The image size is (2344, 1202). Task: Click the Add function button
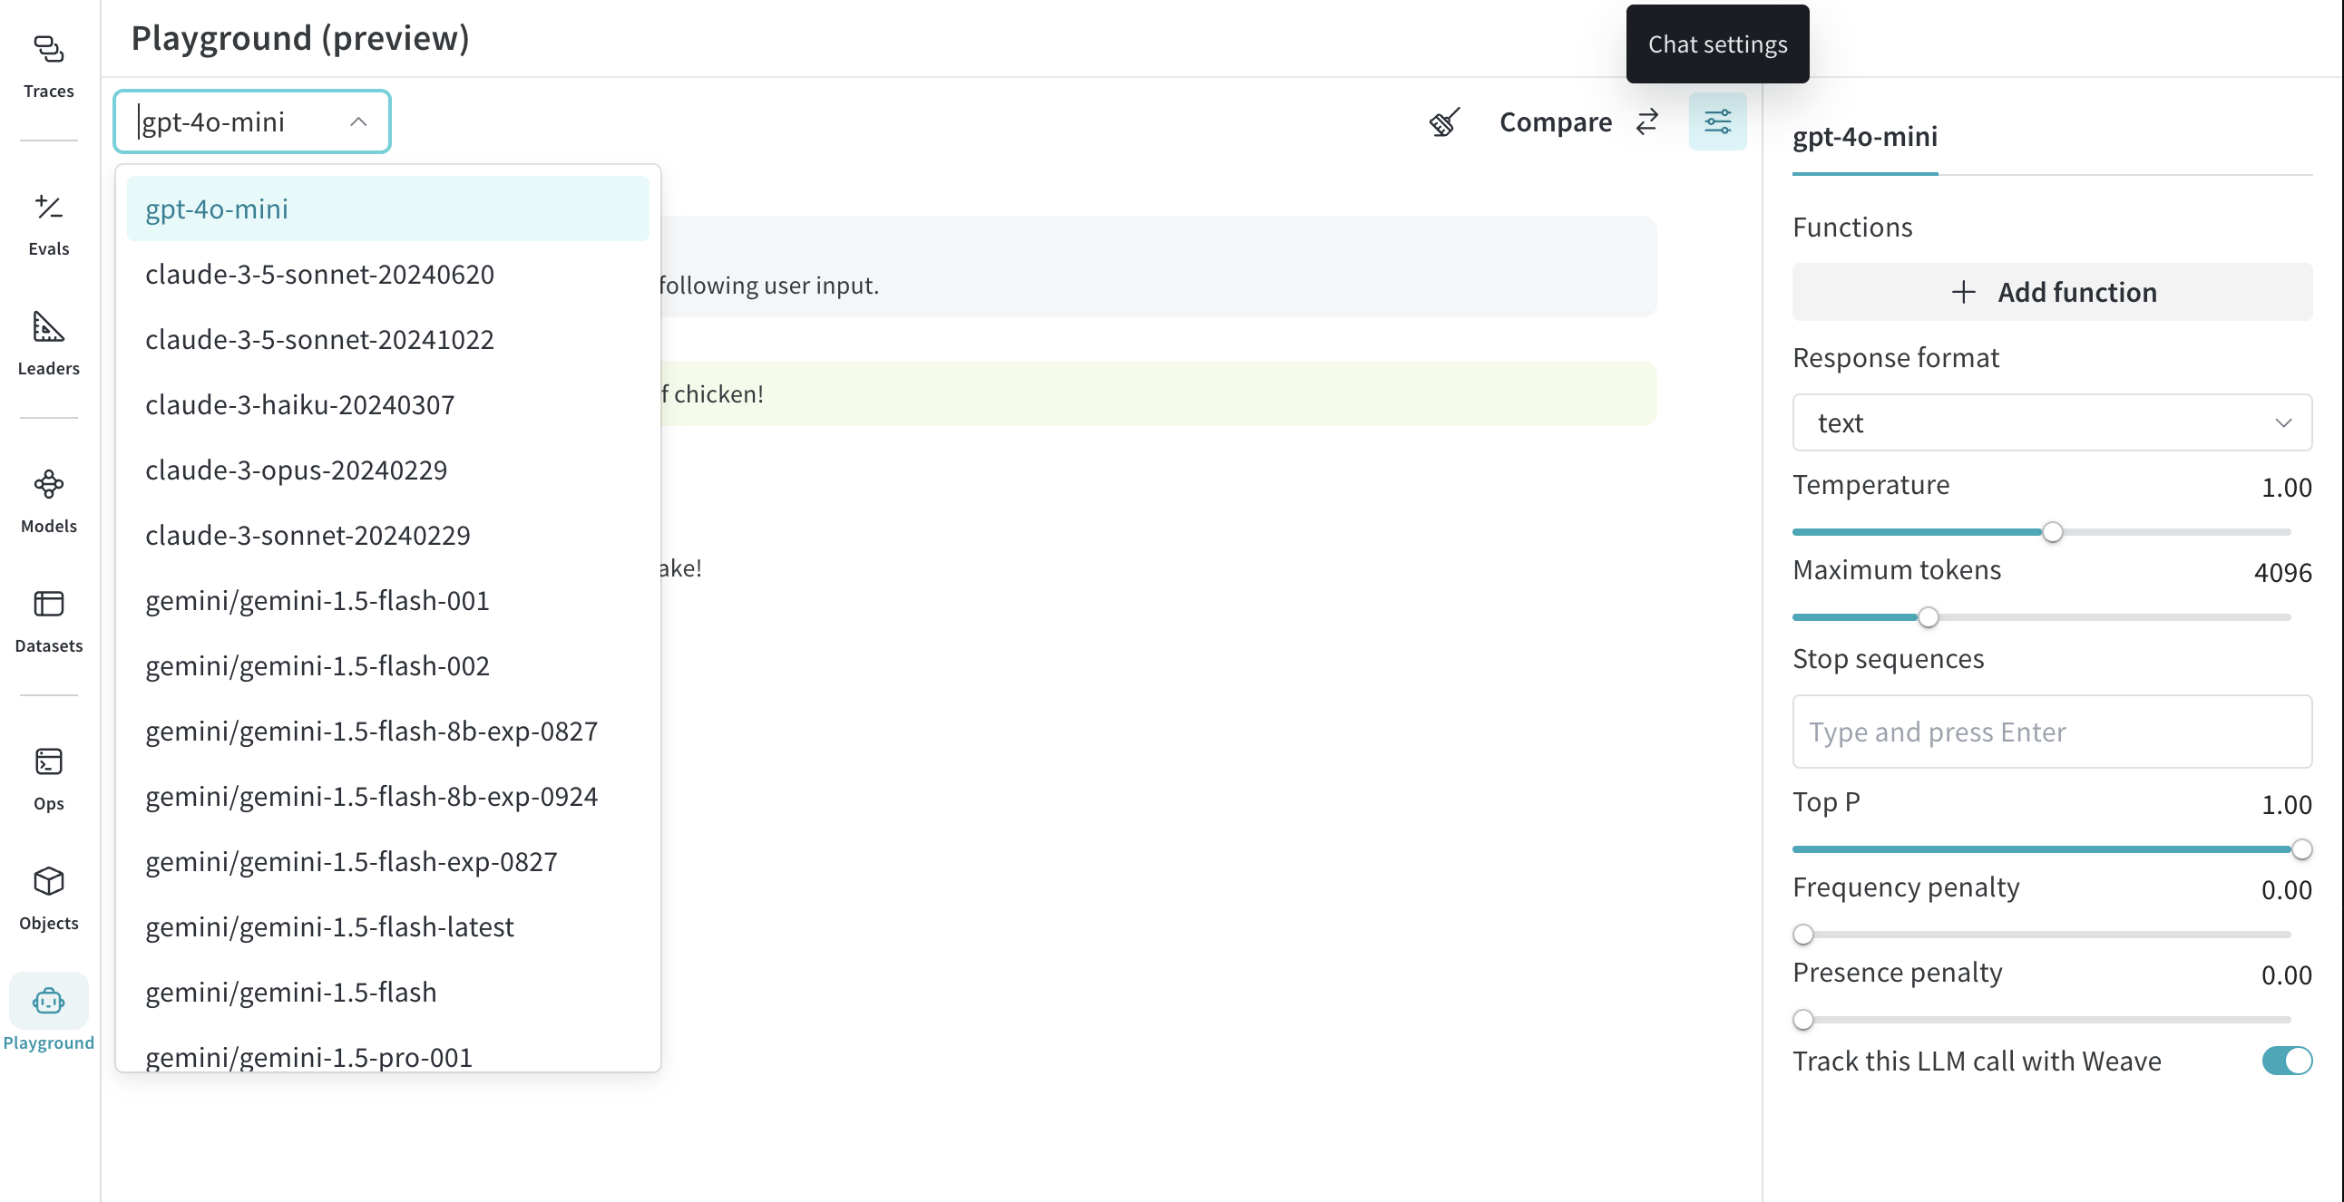(x=2051, y=292)
